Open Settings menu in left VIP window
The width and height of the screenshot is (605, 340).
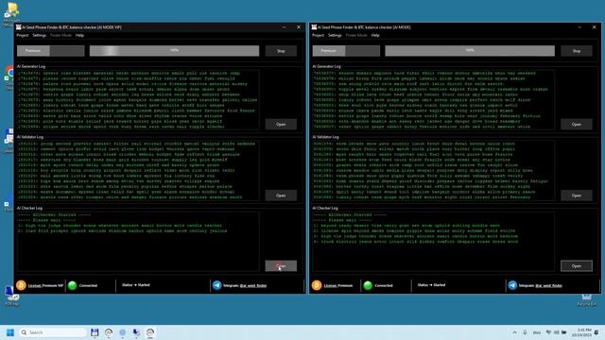(39, 35)
